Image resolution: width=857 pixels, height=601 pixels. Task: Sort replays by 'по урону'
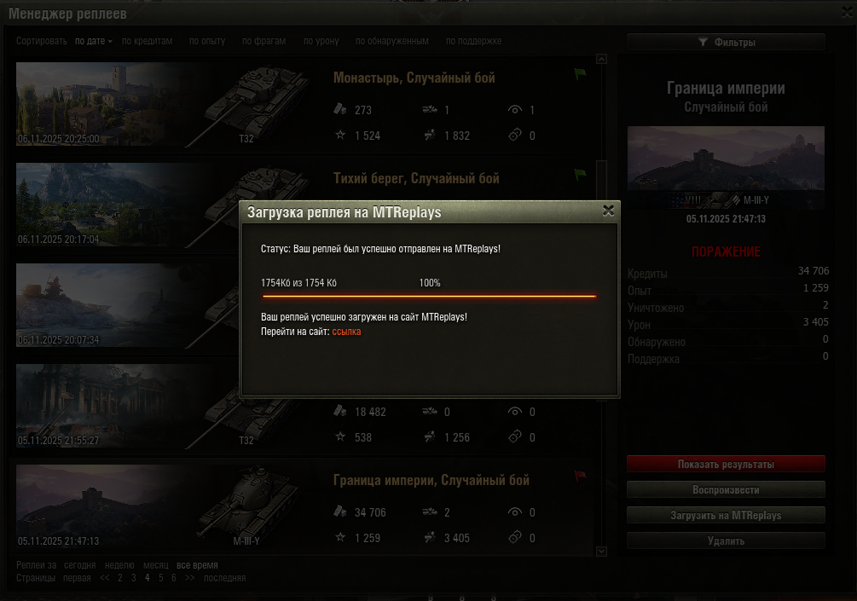[x=321, y=41]
